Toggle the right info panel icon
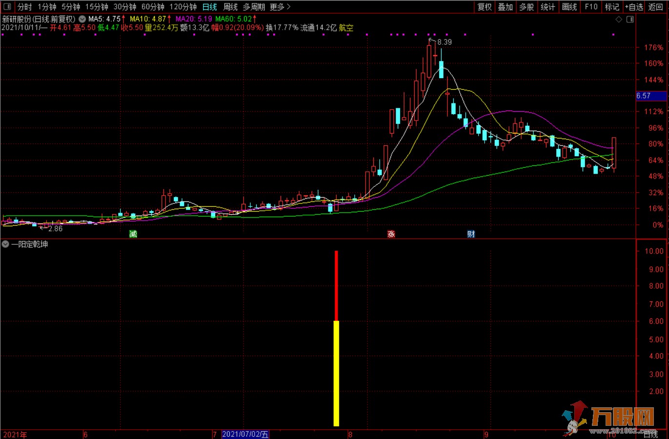669x439 pixels. (x=630, y=20)
